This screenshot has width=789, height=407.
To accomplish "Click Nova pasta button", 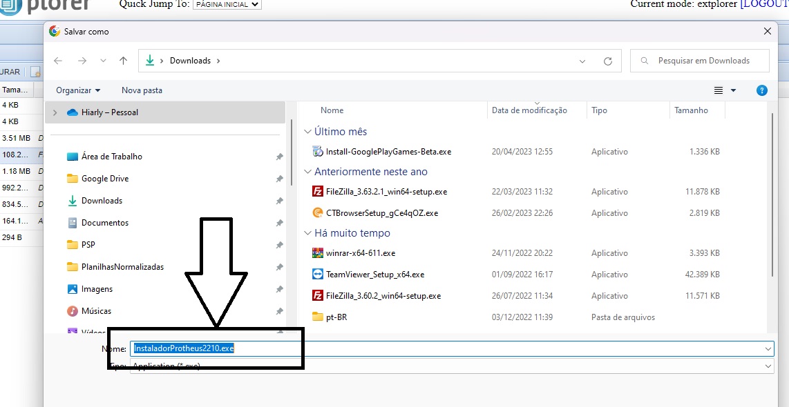I will [x=142, y=90].
